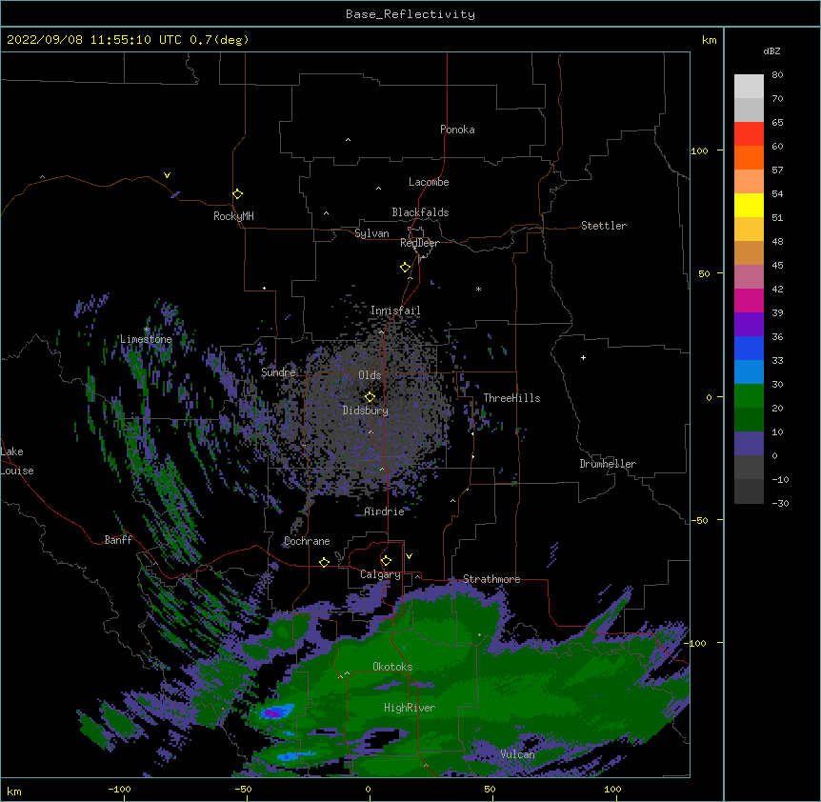Click the km unit label in the top right
This screenshot has height=802, width=821.
click(x=710, y=40)
